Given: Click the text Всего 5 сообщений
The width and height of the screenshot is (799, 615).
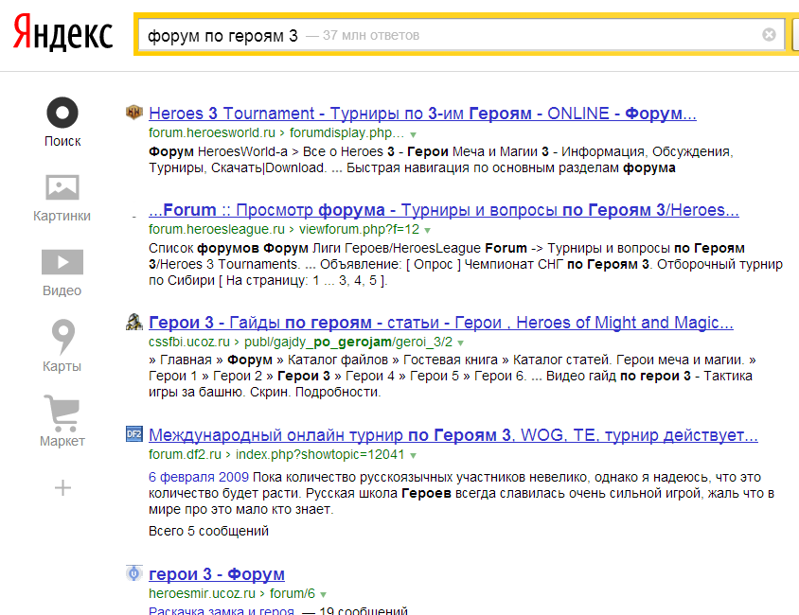Looking at the screenshot, I should pos(208,531).
